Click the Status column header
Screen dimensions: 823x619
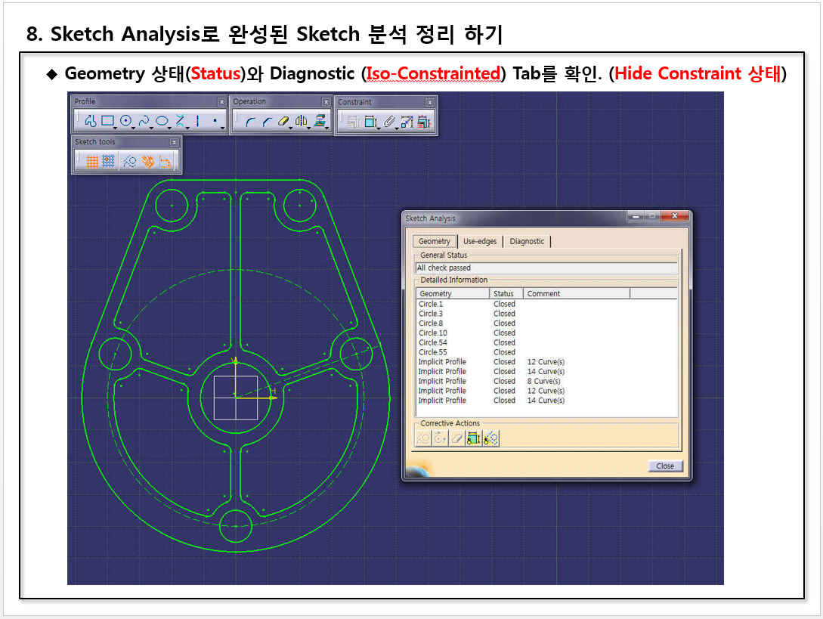(x=504, y=293)
